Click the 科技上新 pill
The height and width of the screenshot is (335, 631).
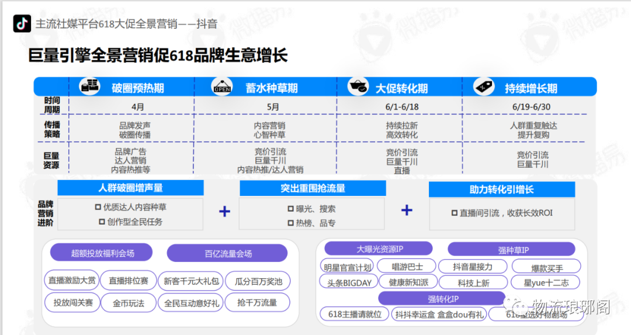[473, 282]
